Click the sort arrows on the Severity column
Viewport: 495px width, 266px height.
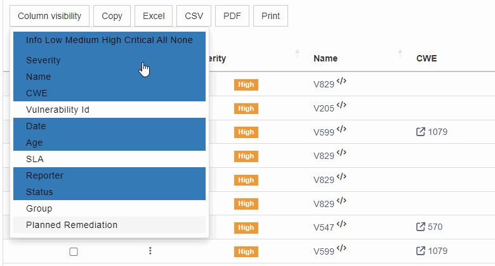pos(297,54)
